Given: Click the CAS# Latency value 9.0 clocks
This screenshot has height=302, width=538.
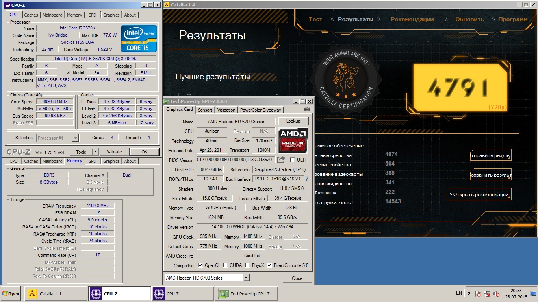Looking at the screenshot, I should 98,220.
